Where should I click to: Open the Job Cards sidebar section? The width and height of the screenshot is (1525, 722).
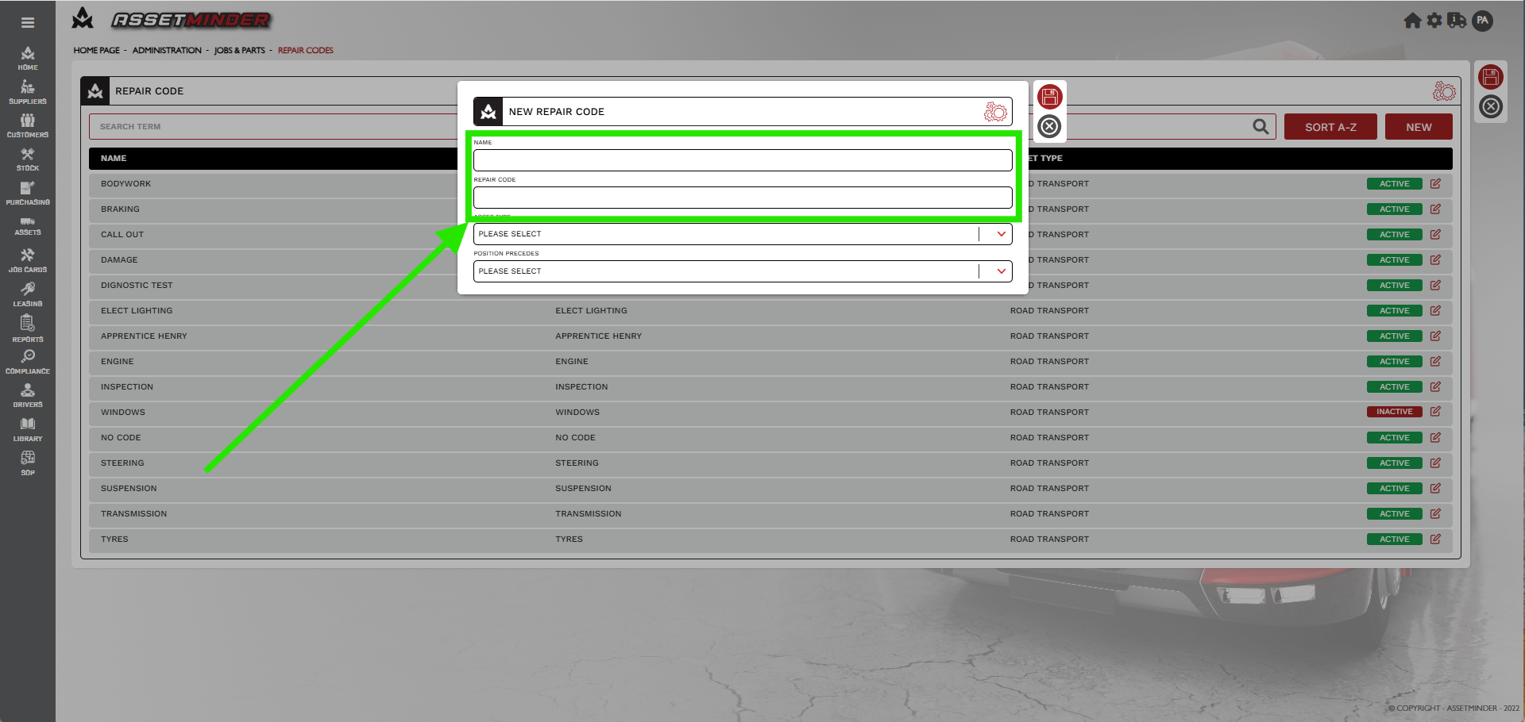(28, 260)
